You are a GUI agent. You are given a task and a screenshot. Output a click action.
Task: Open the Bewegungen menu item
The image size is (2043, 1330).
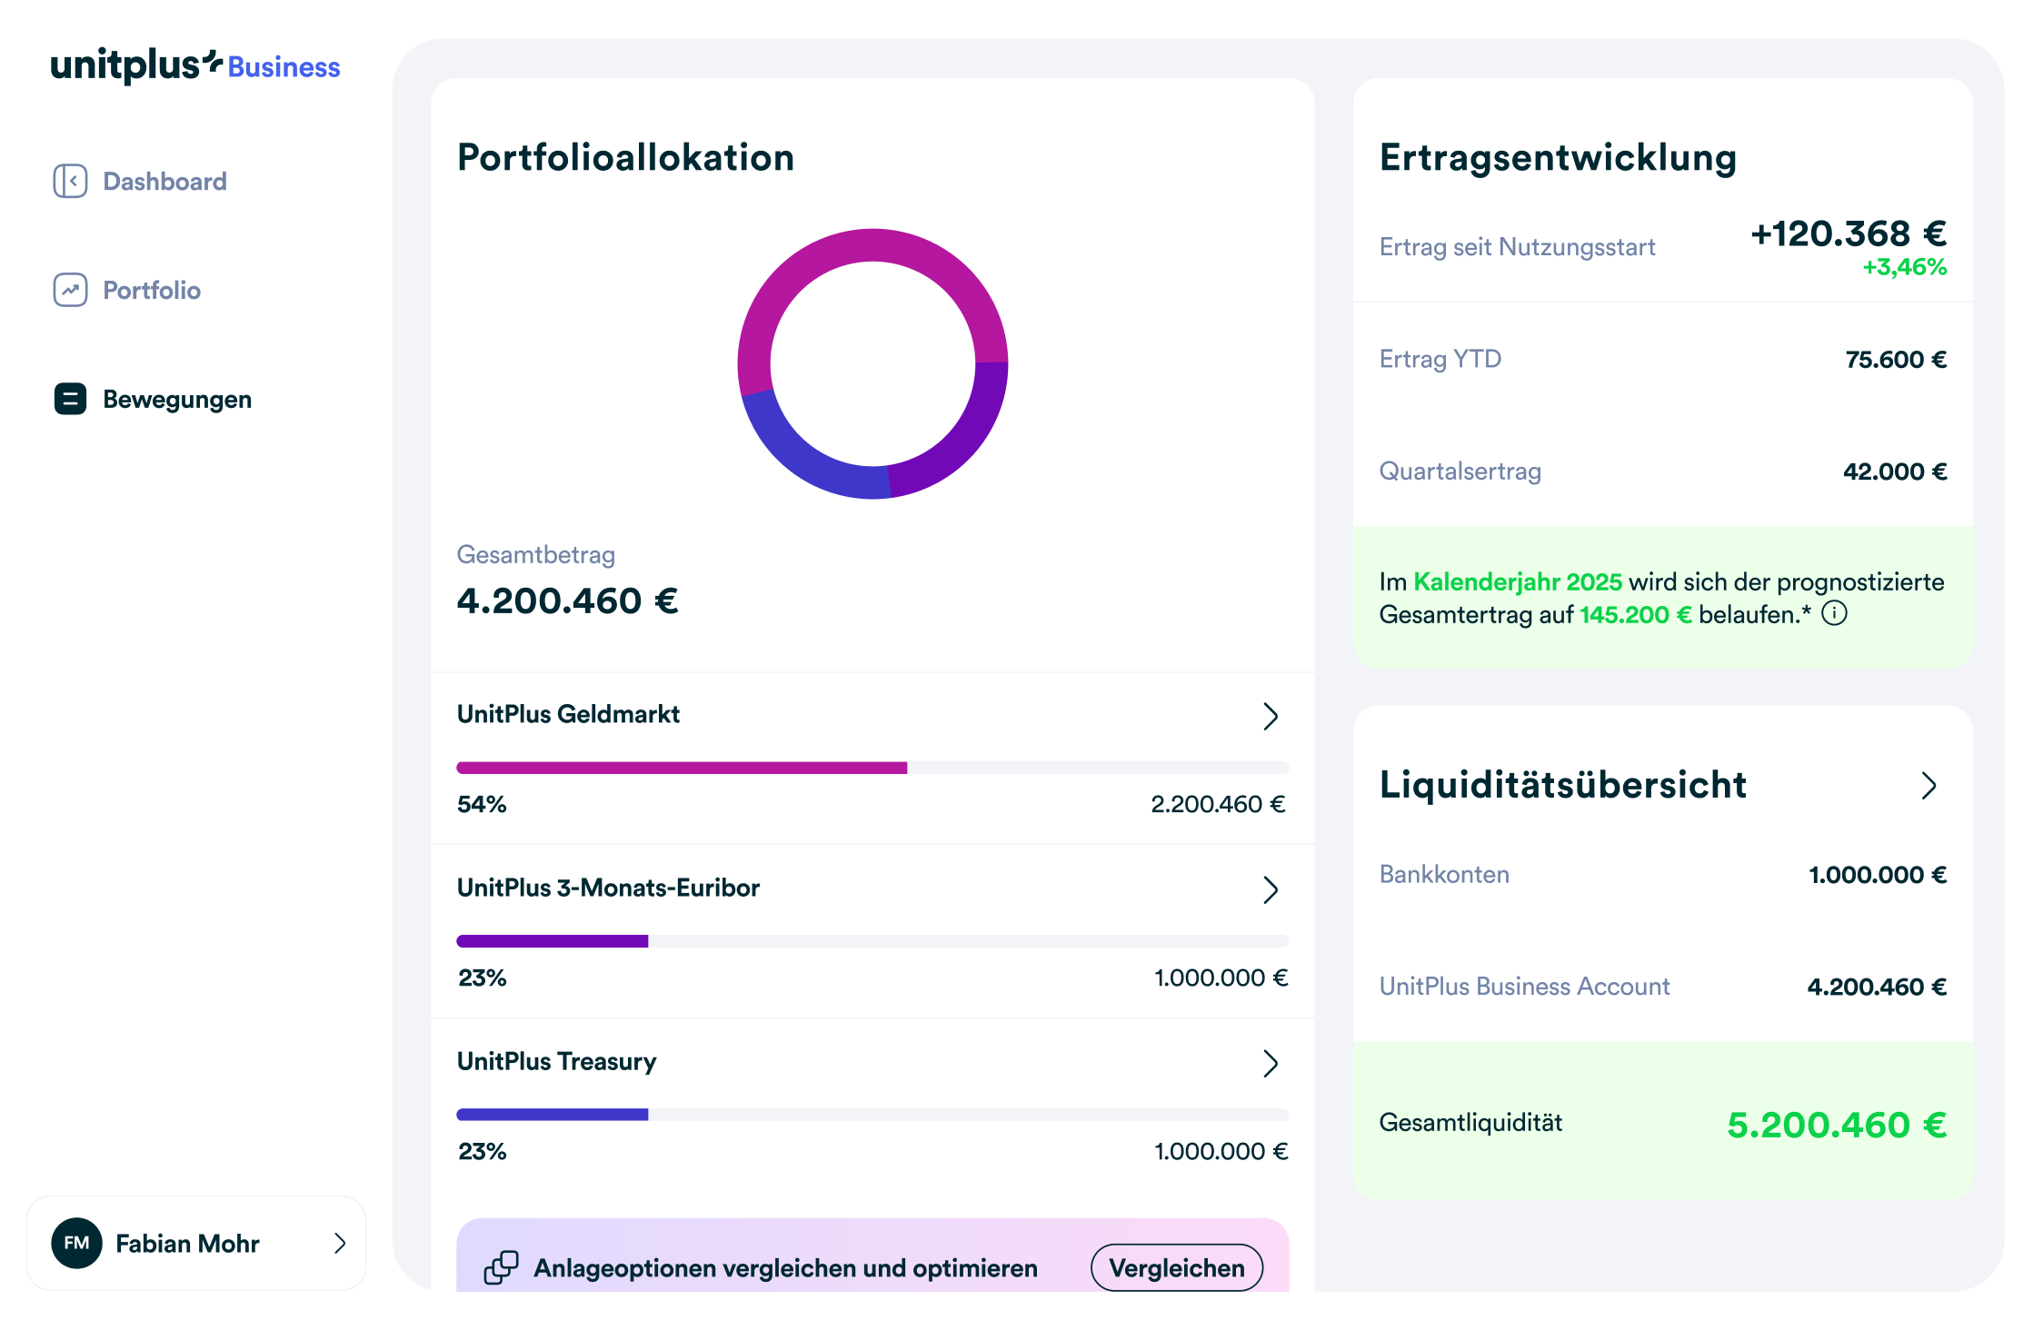pos(153,399)
